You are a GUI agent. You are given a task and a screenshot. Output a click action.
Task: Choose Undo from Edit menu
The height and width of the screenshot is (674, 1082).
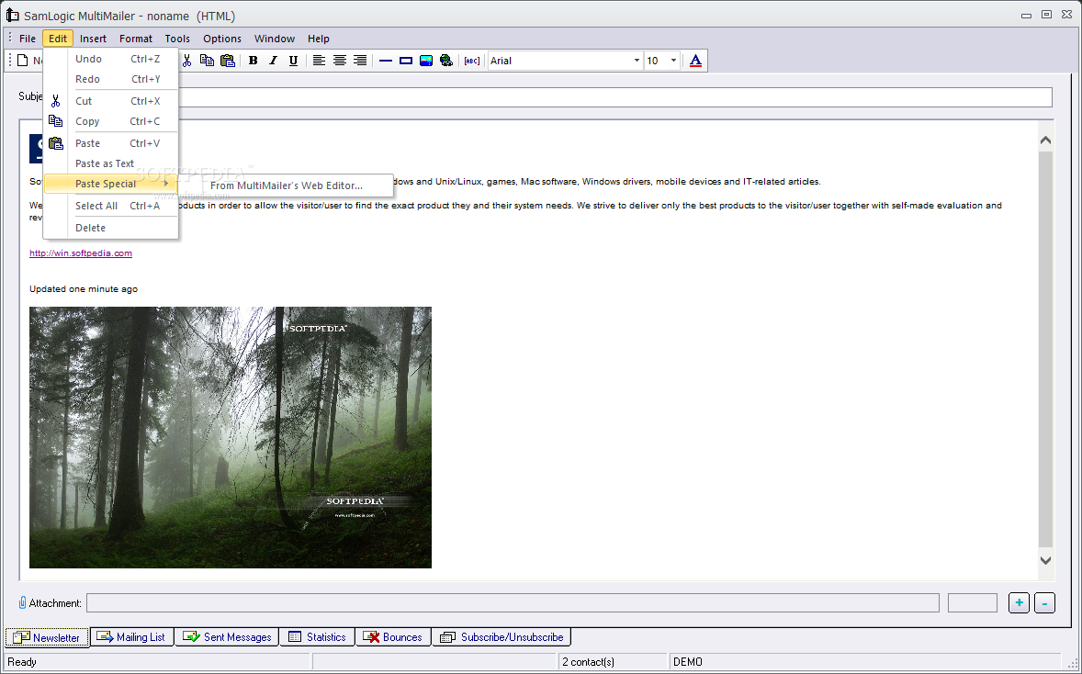(x=110, y=59)
